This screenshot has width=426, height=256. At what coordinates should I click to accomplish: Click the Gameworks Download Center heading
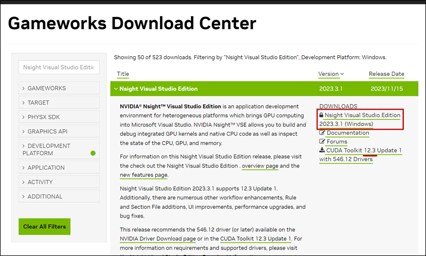click(132, 23)
